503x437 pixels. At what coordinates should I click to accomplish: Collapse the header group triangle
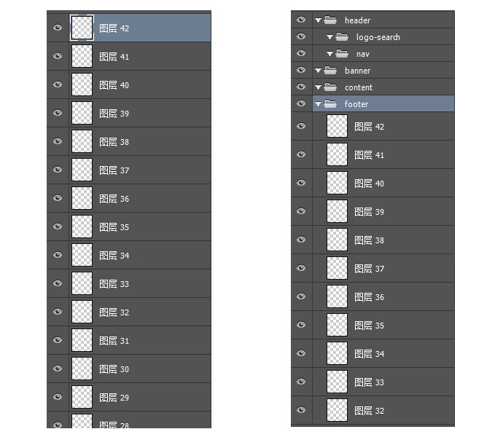click(x=319, y=20)
